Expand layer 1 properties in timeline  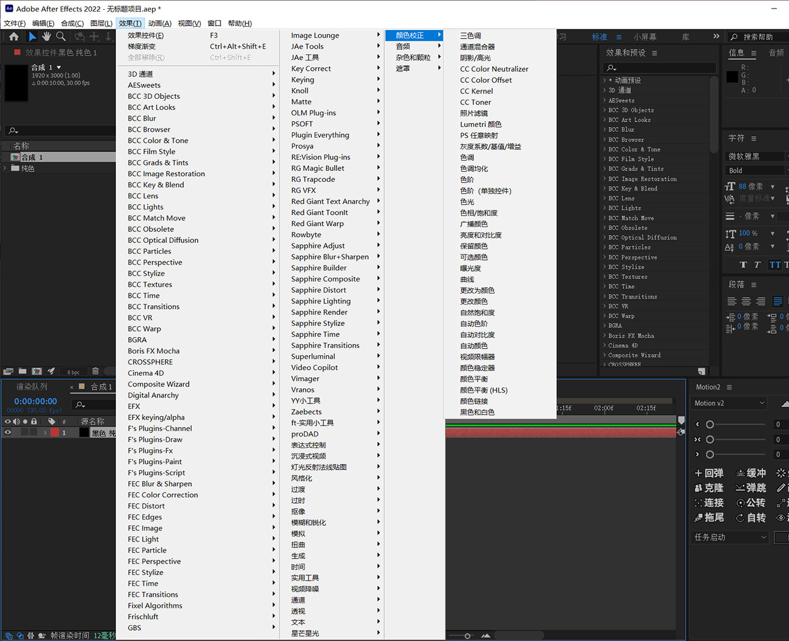(45, 432)
